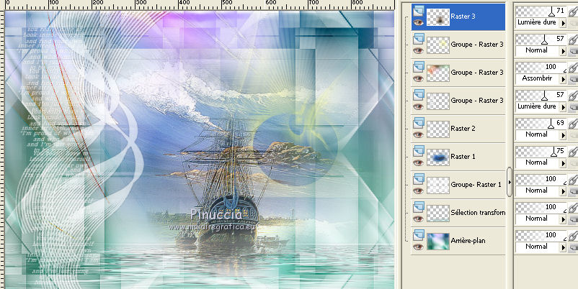The width and height of the screenshot is (578, 289).
Task: Toggle the link chain icon for Raster 2
Action: [x=572, y=123]
